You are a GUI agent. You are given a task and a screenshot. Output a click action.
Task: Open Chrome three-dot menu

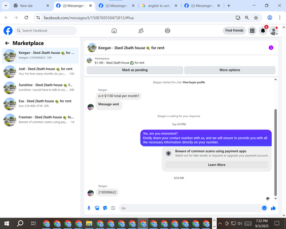pyautogui.click(x=280, y=18)
